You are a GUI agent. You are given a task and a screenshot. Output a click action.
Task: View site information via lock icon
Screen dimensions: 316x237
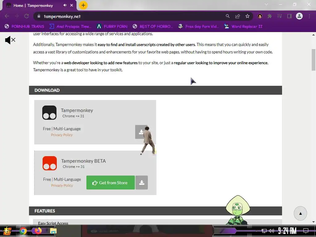[39, 16]
